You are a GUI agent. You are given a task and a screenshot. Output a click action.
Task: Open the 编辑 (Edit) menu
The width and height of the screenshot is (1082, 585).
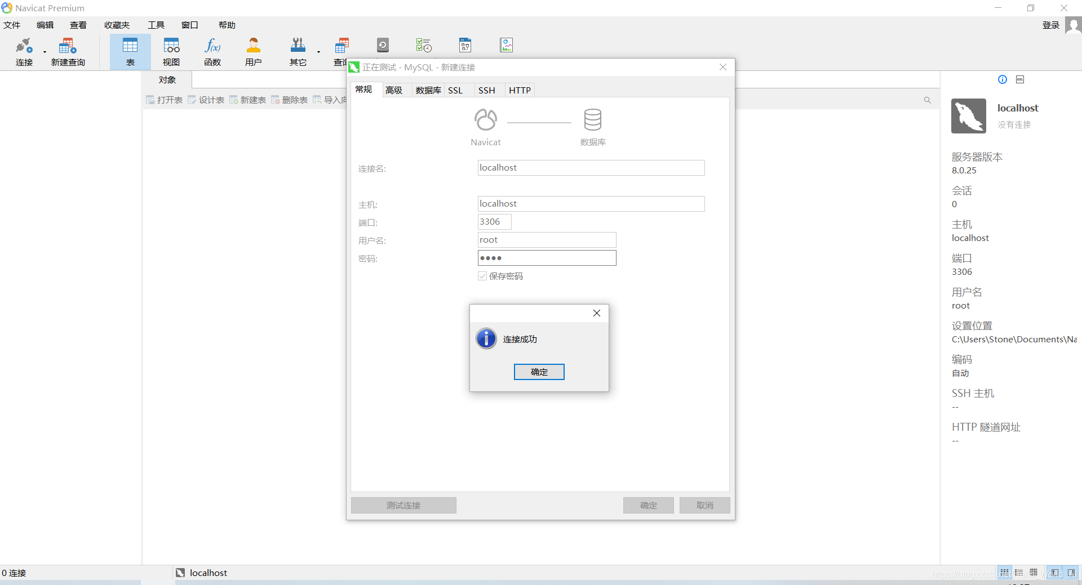45,25
